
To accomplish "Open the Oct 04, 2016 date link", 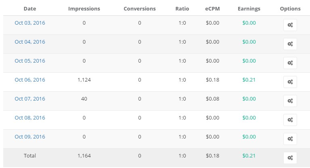I will [30, 42].
